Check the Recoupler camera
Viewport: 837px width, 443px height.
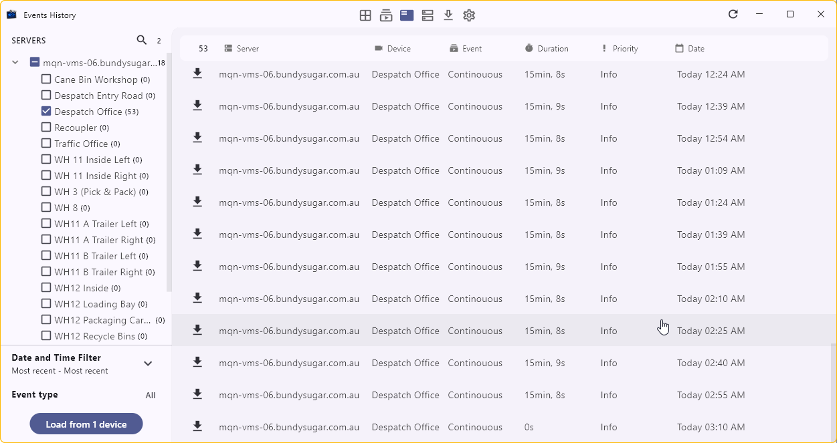[x=46, y=127]
